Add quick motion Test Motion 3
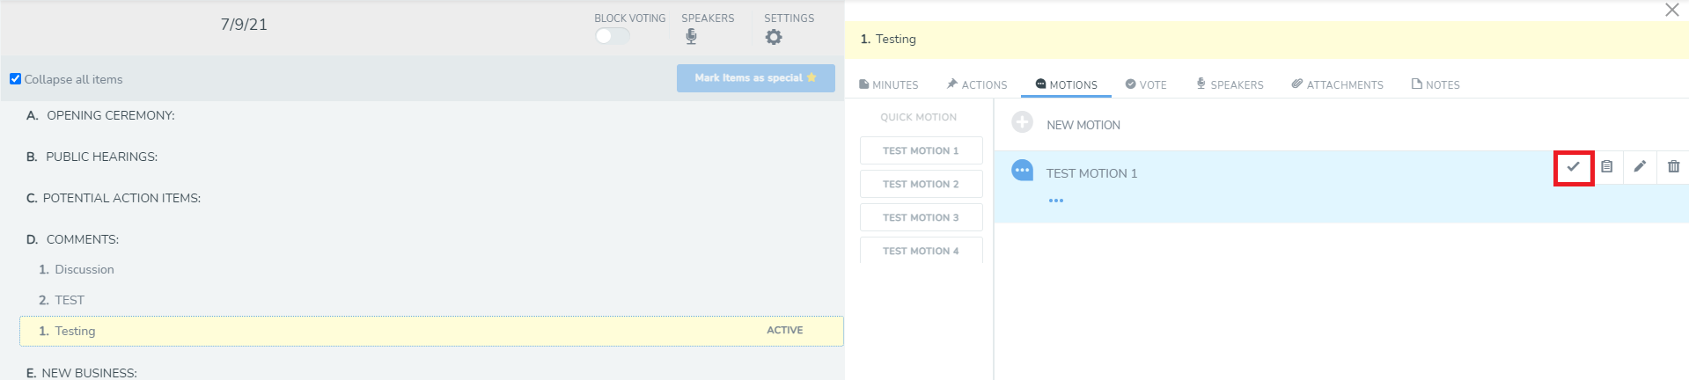The height and width of the screenshot is (380, 1689). 921,217
